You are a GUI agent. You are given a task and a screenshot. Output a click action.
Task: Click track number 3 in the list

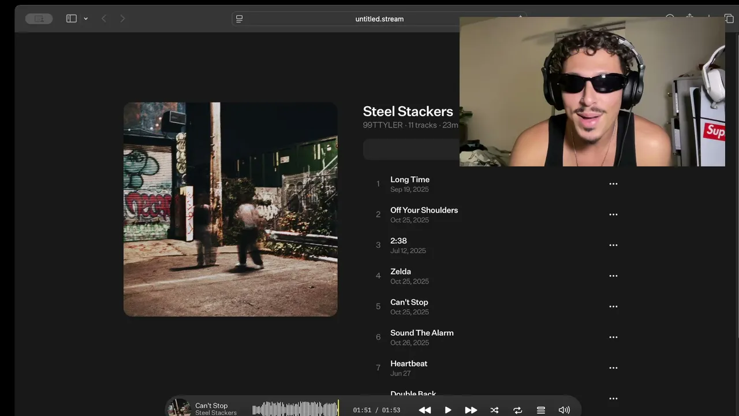click(x=378, y=245)
